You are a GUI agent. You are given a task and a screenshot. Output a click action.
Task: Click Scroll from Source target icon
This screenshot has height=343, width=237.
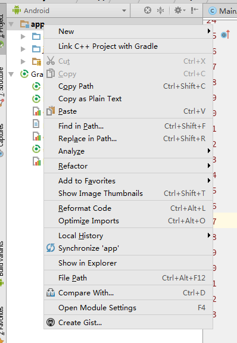(148, 10)
